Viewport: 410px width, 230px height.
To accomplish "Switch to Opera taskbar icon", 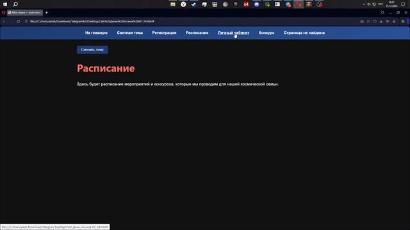I will [299, 4].
